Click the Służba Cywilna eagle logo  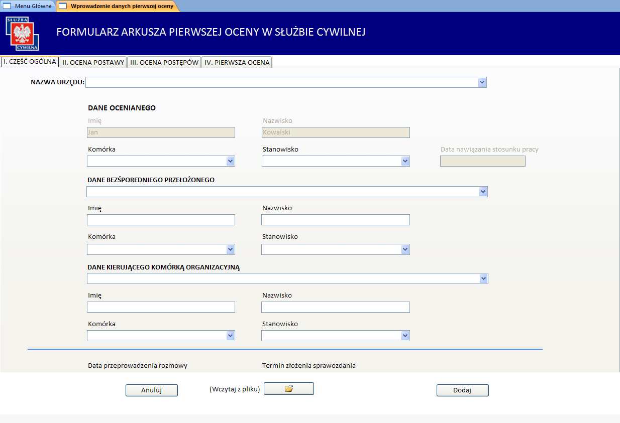click(x=23, y=34)
